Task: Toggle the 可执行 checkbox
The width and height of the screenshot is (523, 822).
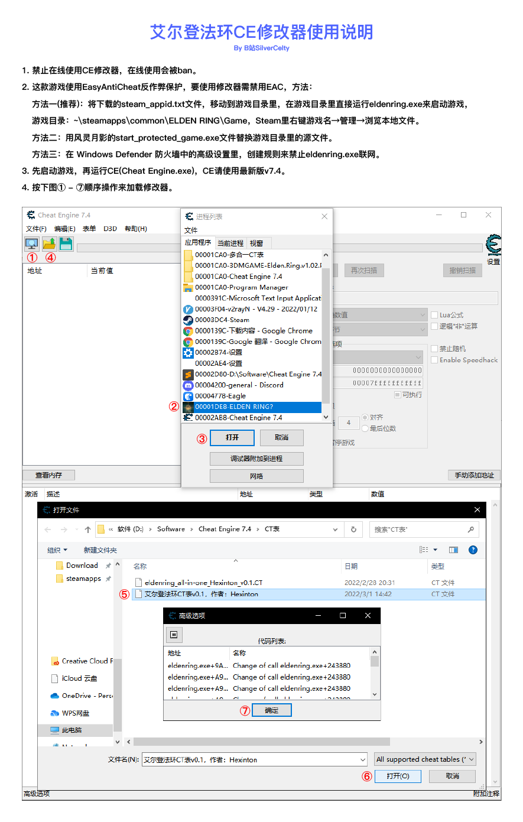Action: pos(398,395)
